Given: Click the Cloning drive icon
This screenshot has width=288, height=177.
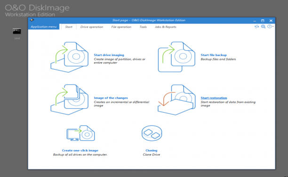Looking at the screenshot, I should tap(152, 133).
